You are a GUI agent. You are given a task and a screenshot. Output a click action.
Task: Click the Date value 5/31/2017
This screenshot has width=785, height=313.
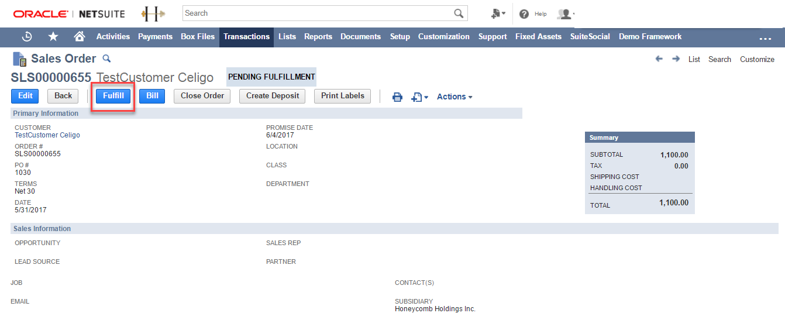(30, 210)
